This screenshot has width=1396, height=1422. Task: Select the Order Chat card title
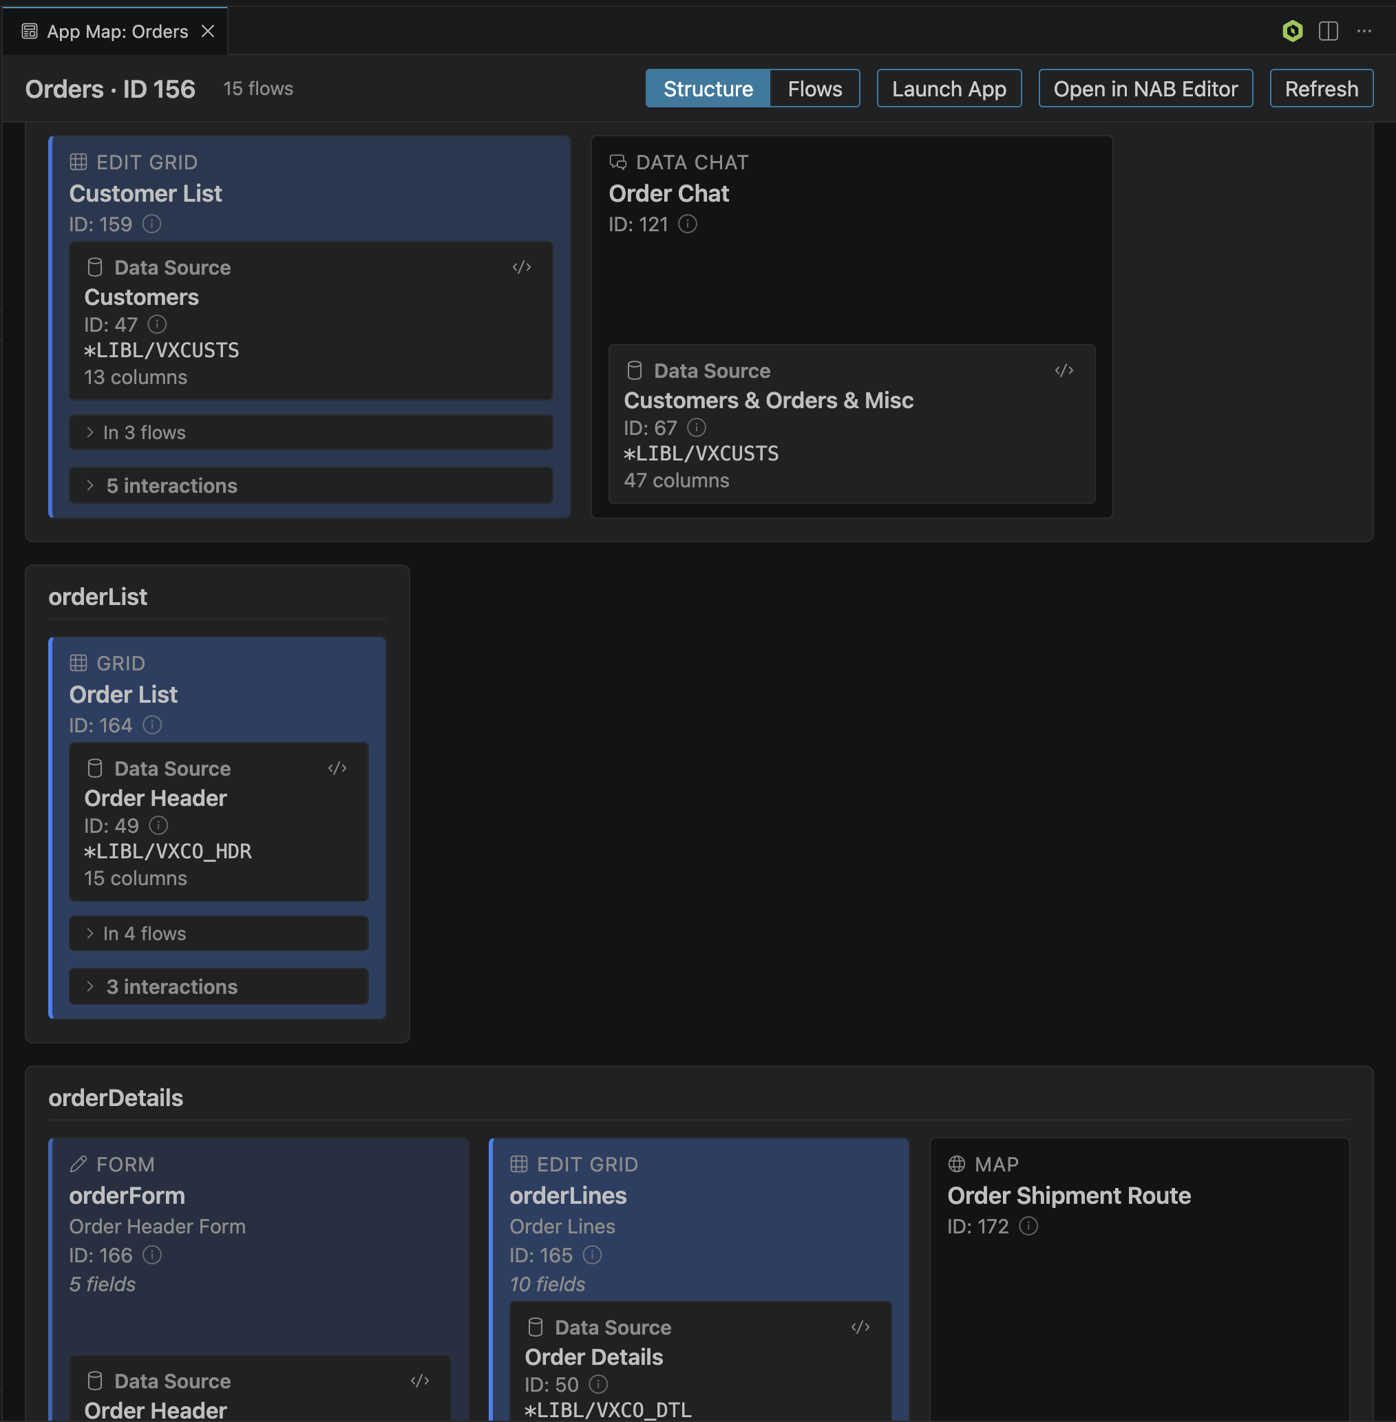[668, 193]
